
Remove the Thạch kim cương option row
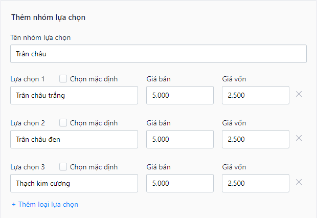coord(299,182)
